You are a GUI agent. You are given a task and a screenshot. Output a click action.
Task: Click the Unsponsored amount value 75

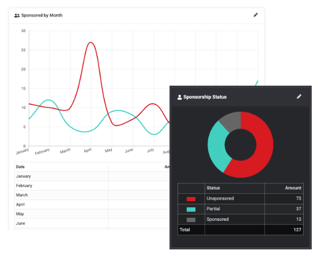298,199
